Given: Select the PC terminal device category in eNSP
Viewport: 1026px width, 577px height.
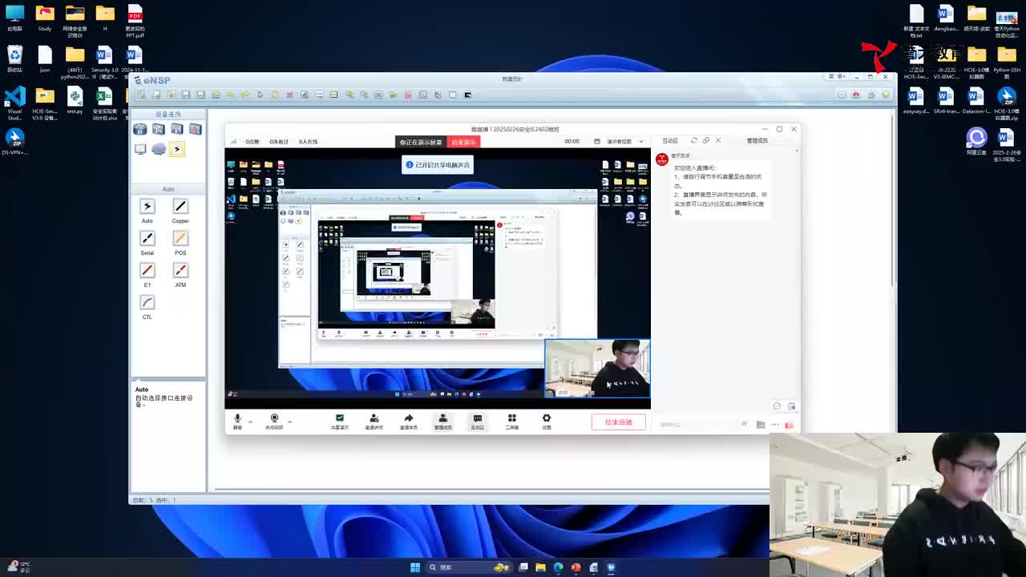Looking at the screenshot, I should click(x=140, y=149).
